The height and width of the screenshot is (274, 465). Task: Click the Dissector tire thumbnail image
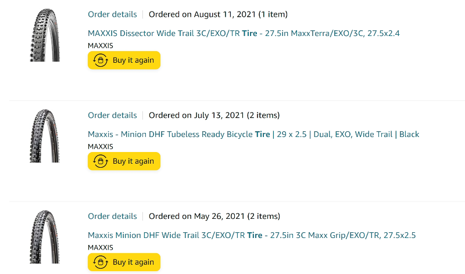tap(45, 36)
